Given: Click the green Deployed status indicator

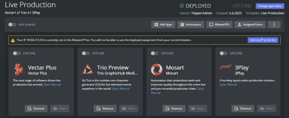Looking at the screenshot, I should [182, 6].
